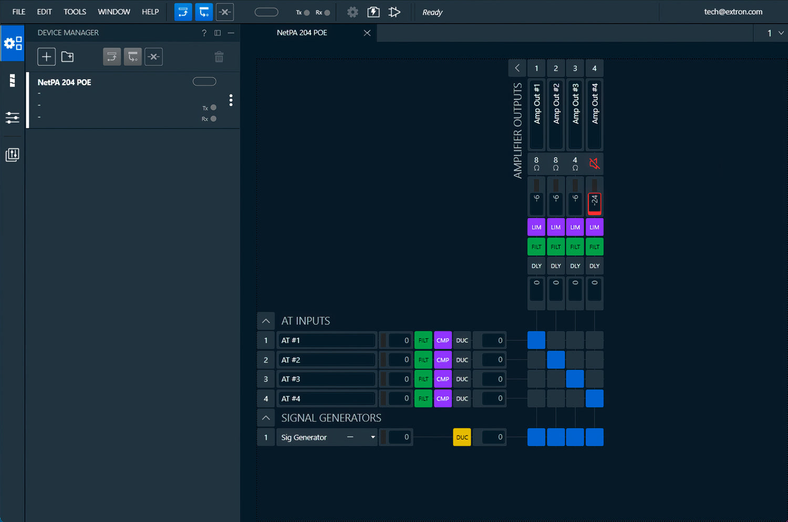Collapse the Amplifier Outputs chevron

click(x=517, y=68)
